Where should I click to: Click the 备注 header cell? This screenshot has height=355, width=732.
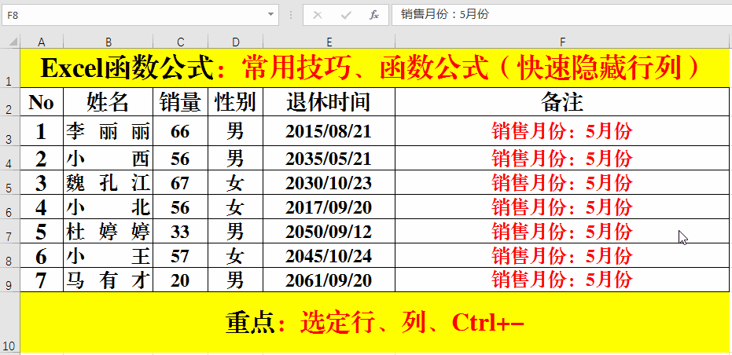coord(562,101)
